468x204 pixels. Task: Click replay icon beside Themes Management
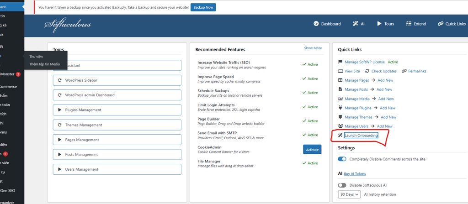click(59, 125)
